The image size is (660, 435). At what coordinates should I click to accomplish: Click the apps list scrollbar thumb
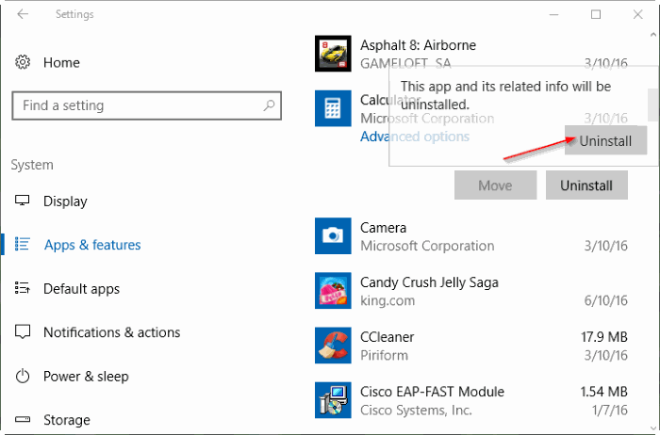point(652,105)
